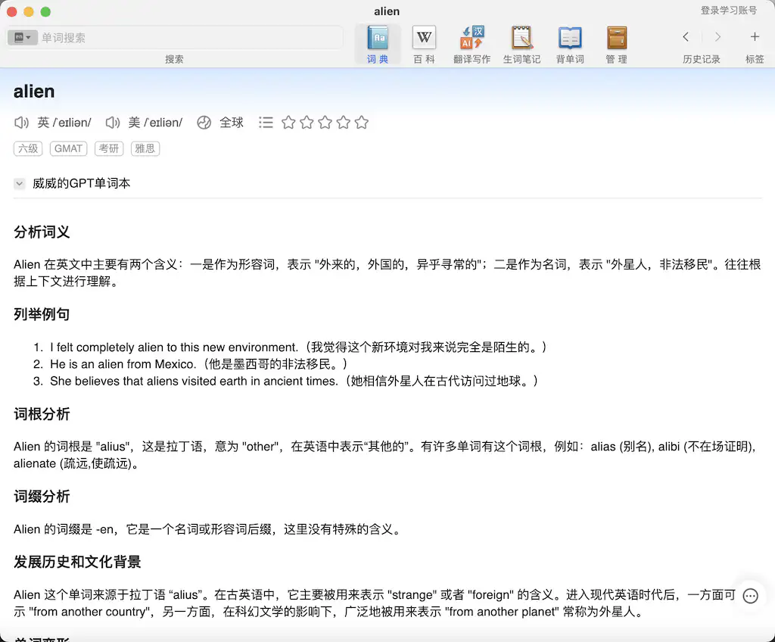The image size is (775, 642).
Task: Open the search mode dropdown in the search bar
Action: point(23,36)
